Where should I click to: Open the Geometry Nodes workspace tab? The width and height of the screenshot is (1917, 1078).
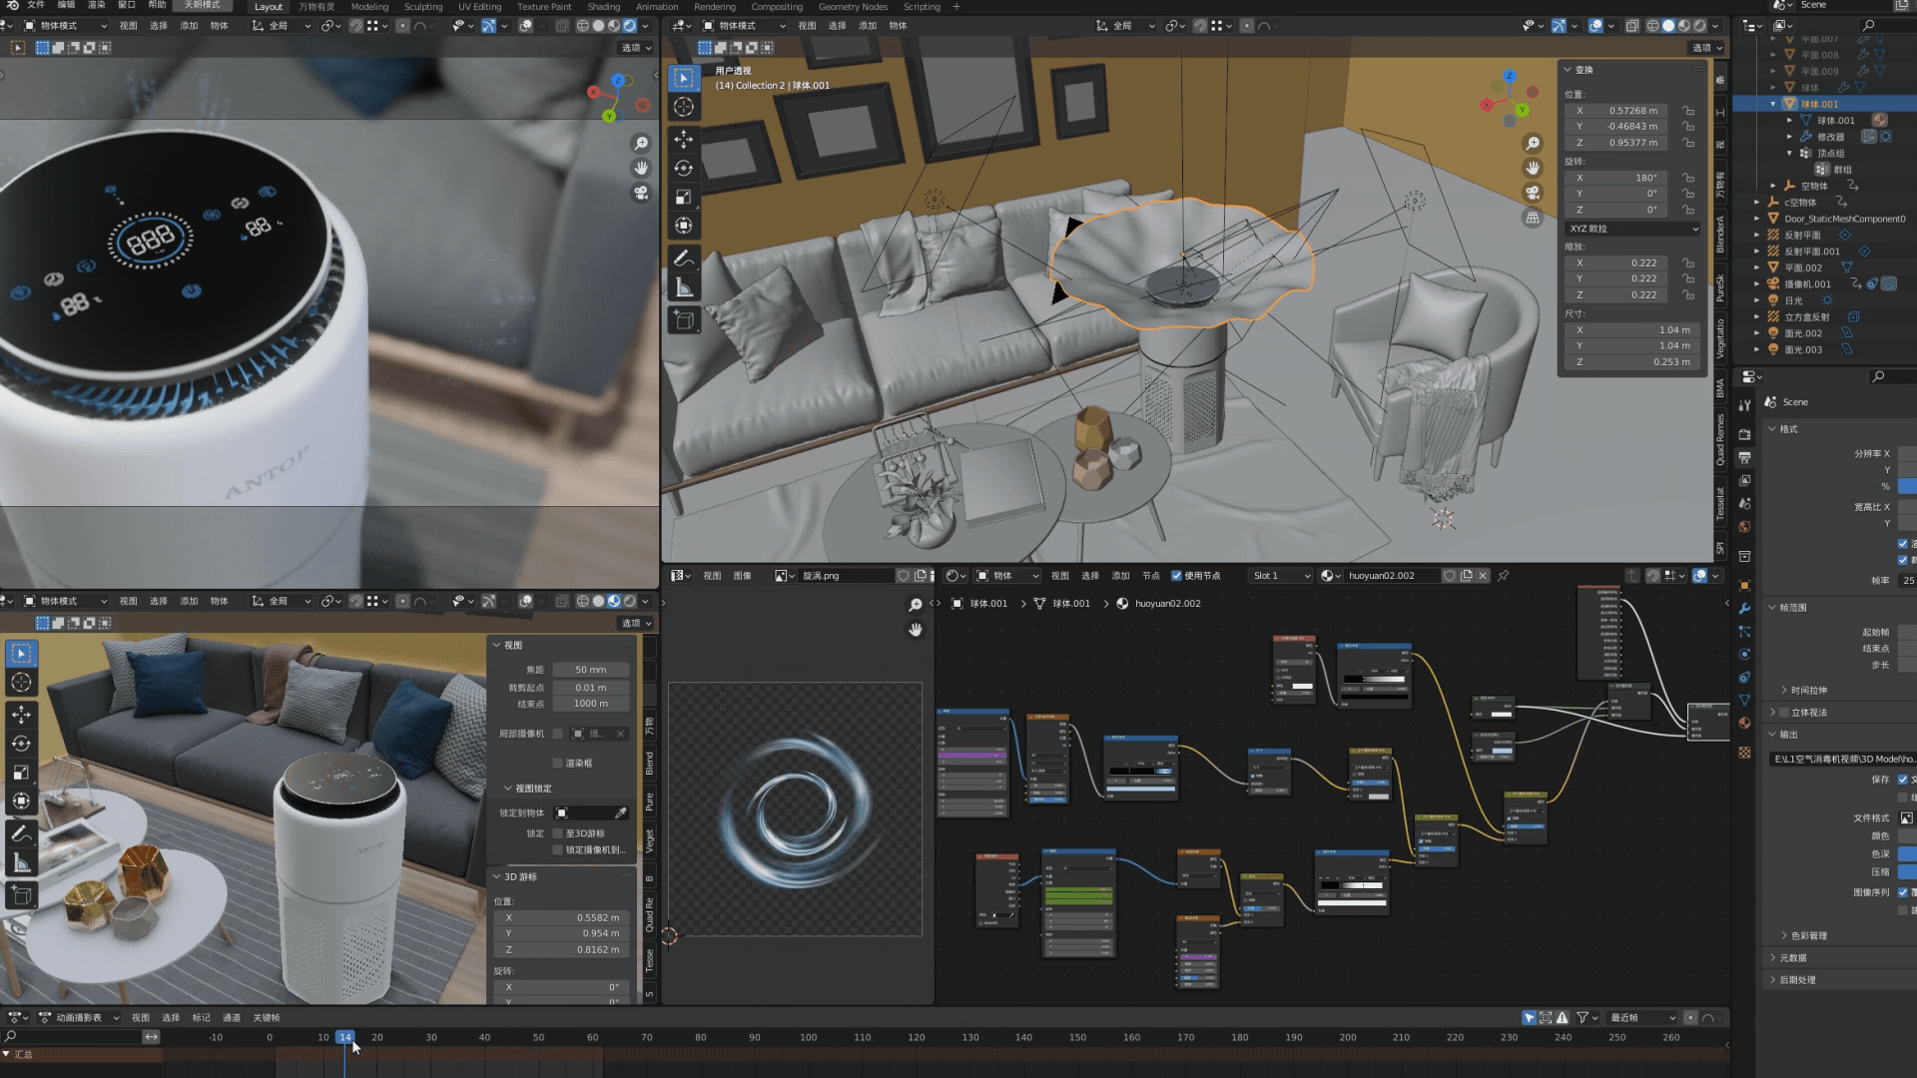tap(852, 7)
